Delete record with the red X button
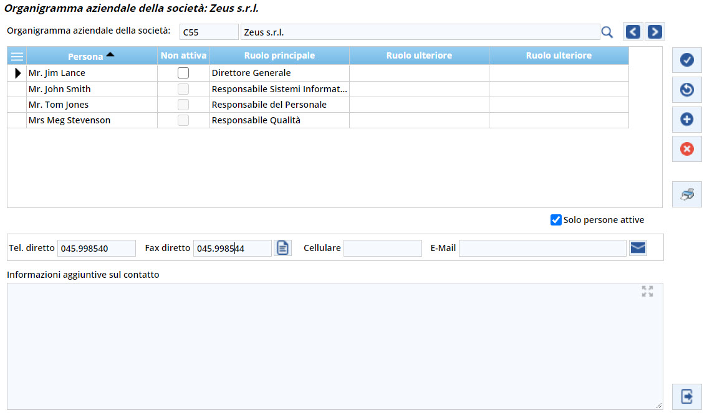 coord(686,149)
